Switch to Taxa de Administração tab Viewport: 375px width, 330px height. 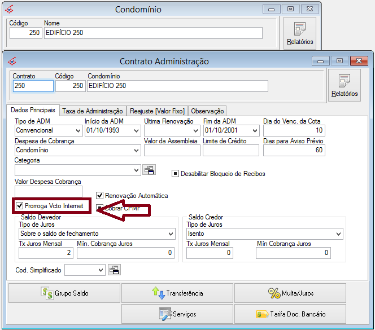click(92, 111)
